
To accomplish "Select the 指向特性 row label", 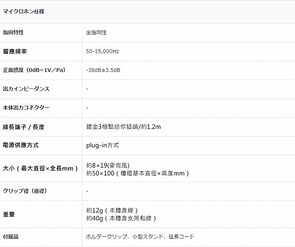I will [x=13, y=32].
